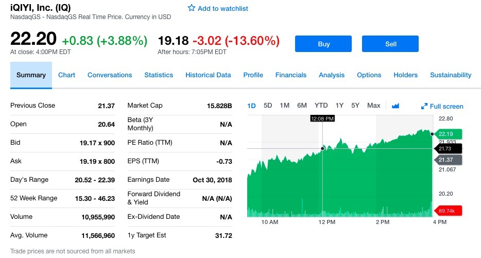Open the Conversations tab
This screenshot has width=481, height=258.
tap(110, 75)
